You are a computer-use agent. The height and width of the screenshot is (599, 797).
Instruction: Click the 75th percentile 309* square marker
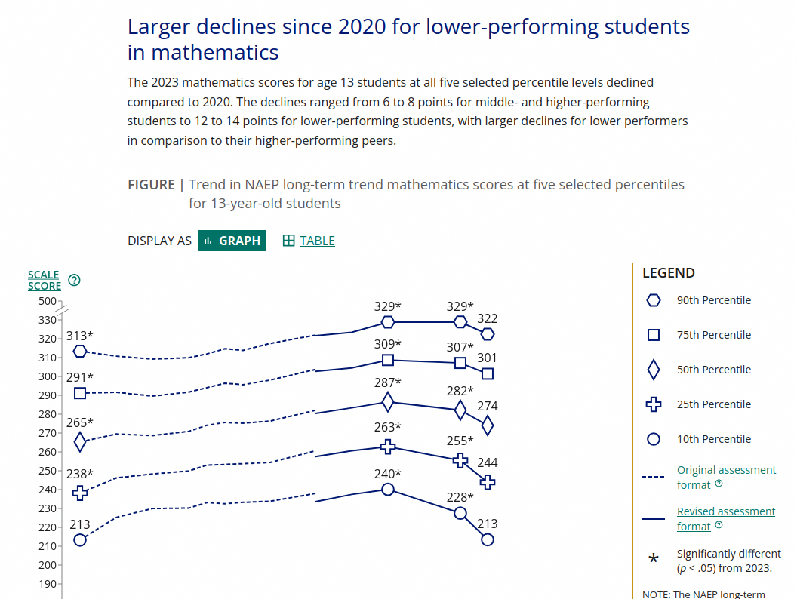(388, 360)
